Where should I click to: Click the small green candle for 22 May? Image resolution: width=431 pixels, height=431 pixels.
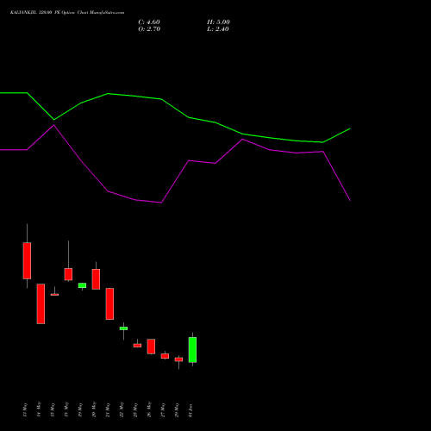click(x=123, y=328)
